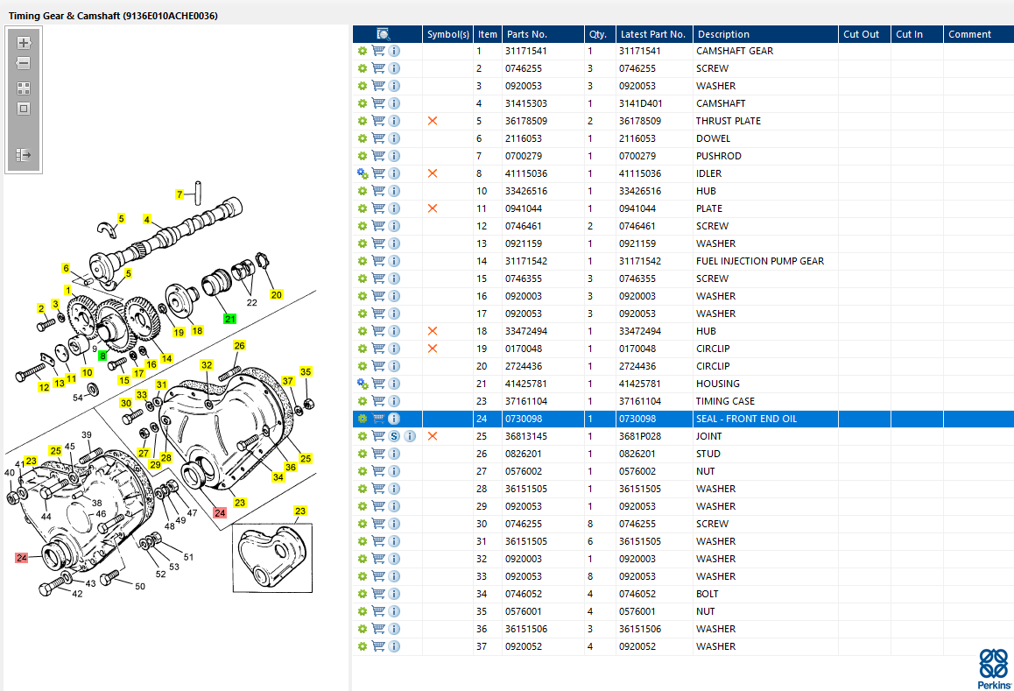Click the Perkins logo
The height and width of the screenshot is (691, 1014).
click(994, 669)
